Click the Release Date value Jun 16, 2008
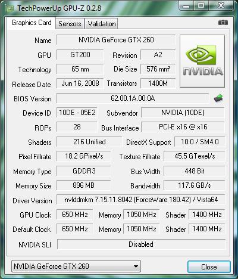 [80, 83]
